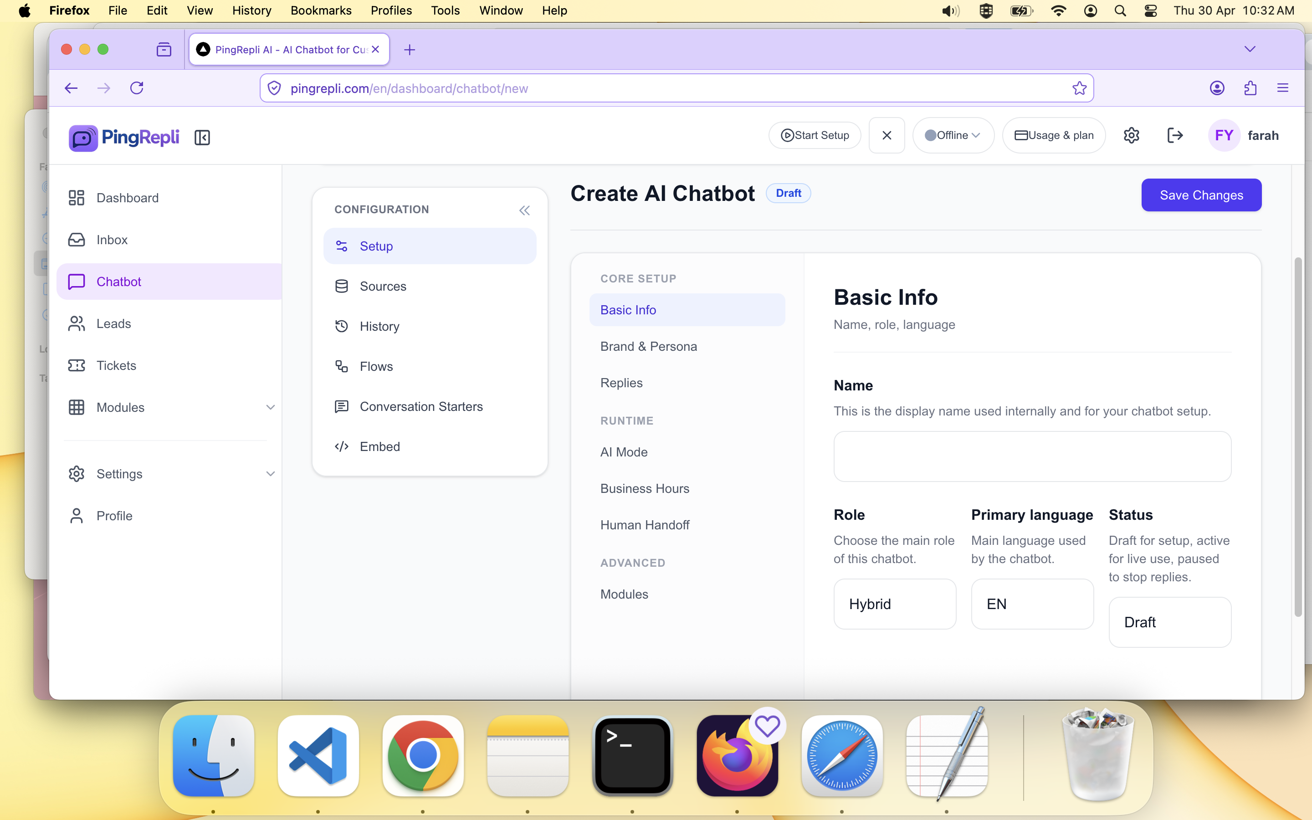This screenshot has height=820, width=1312.
Task: Select Chatbot in sidebar
Action: [x=169, y=282]
